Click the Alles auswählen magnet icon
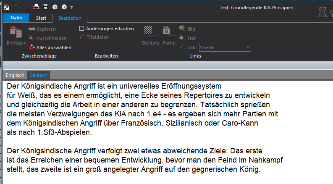This screenshot has width=333, height=184. tap(32, 47)
